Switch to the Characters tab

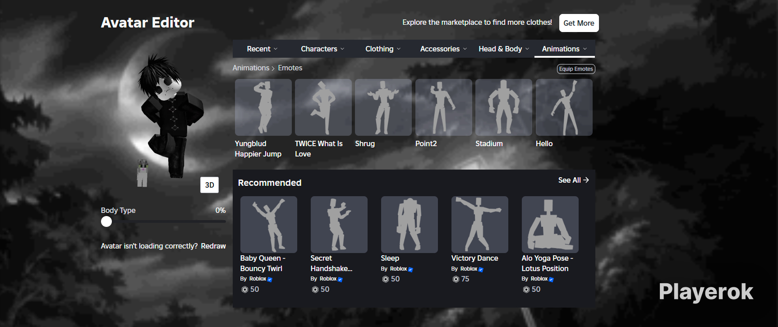(322, 49)
